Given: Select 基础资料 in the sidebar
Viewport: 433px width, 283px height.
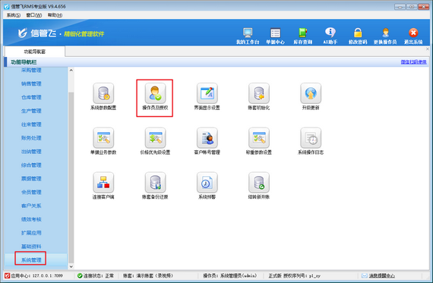Looking at the screenshot, I should click(31, 247).
